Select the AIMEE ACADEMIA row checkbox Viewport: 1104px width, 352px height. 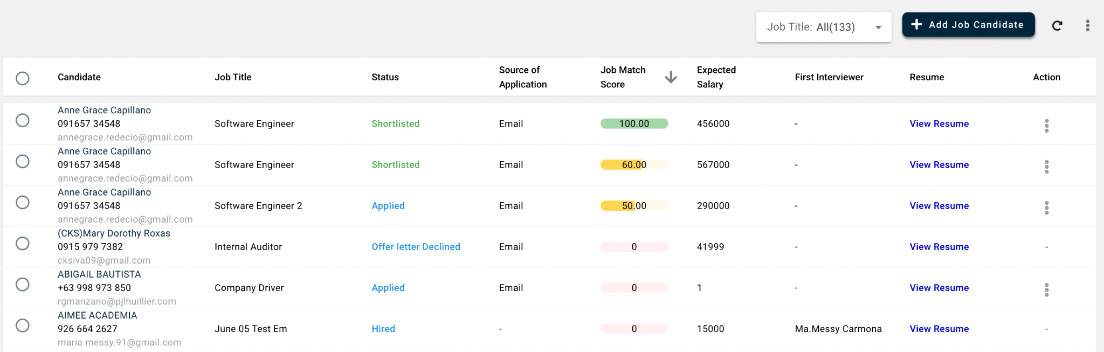tap(23, 325)
